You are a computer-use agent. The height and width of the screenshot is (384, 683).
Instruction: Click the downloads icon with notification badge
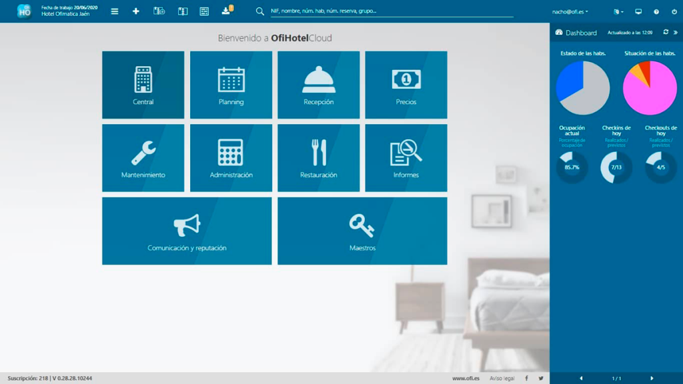pos(227,11)
